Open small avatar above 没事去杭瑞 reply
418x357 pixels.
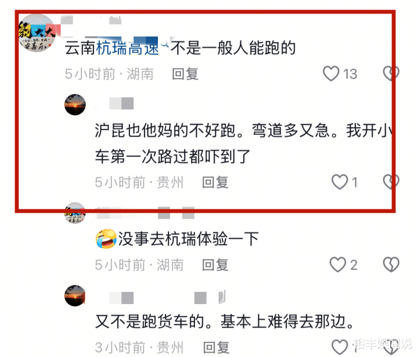coord(75,213)
